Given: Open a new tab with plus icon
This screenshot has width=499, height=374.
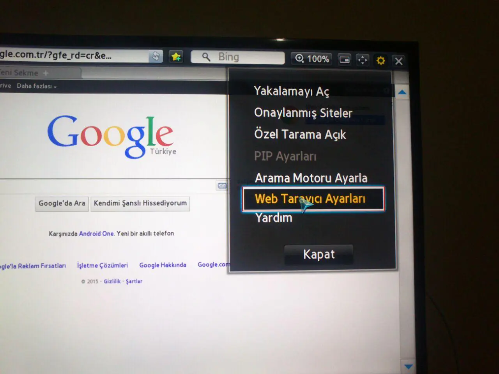Looking at the screenshot, I should (x=46, y=73).
